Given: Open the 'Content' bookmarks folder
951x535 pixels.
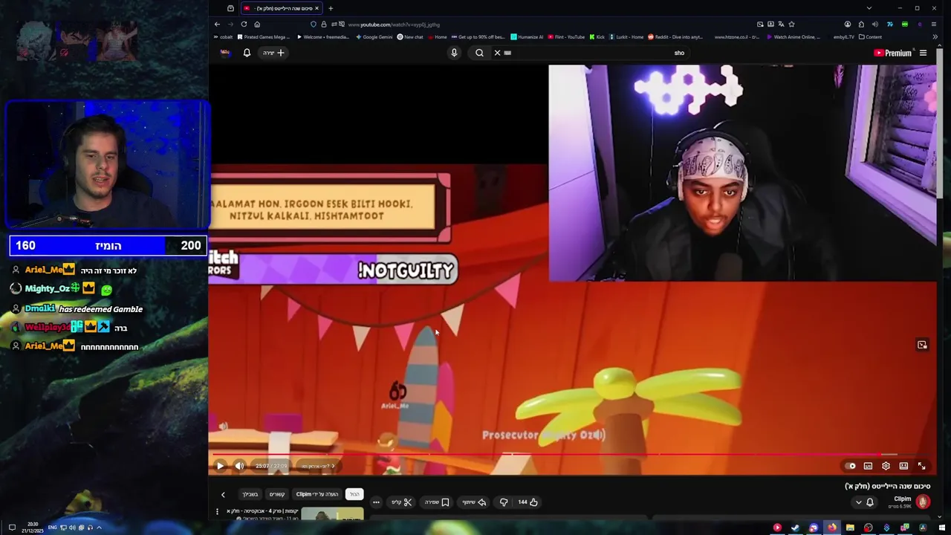Looking at the screenshot, I should (x=870, y=36).
